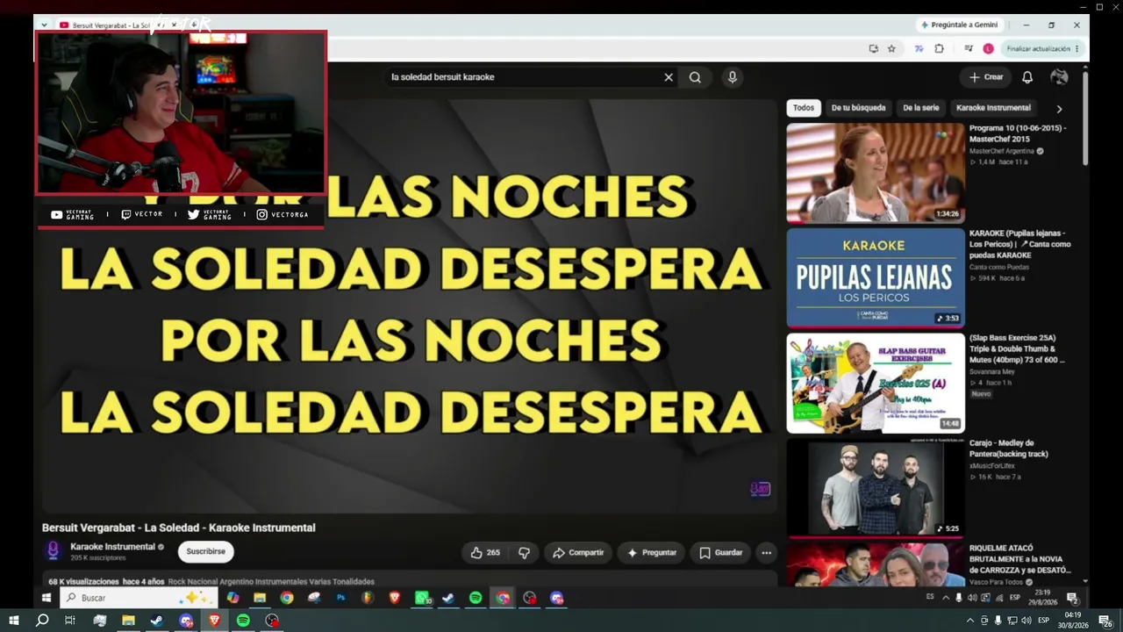The height and width of the screenshot is (632, 1123).
Task: Open the Programa 10 MasterChef 2015 title
Action: [1018, 133]
